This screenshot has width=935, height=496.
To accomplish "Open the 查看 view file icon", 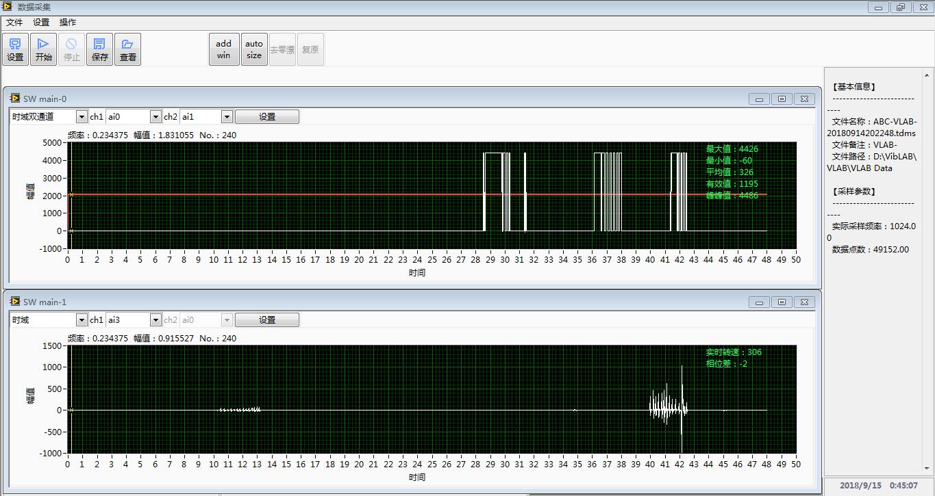I will pos(128,49).
